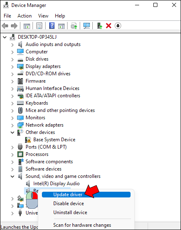Collapse Sound, video and game controllers
This screenshot has width=181, height=230.
pos(13,176)
